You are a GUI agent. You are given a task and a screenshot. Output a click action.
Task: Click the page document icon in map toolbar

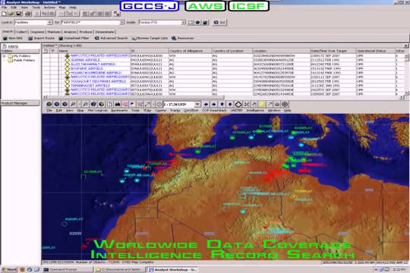tap(109, 104)
